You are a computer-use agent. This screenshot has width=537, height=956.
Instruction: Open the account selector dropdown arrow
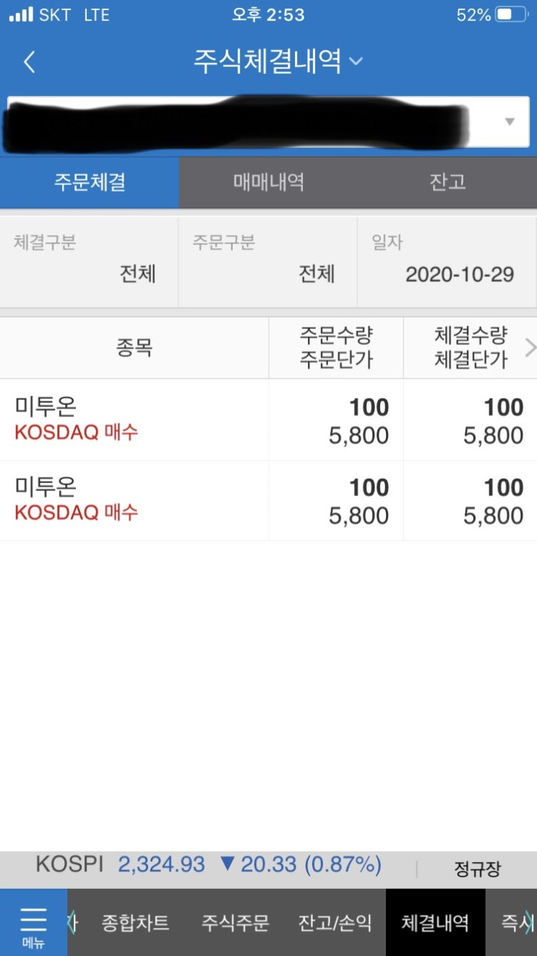coord(510,121)
